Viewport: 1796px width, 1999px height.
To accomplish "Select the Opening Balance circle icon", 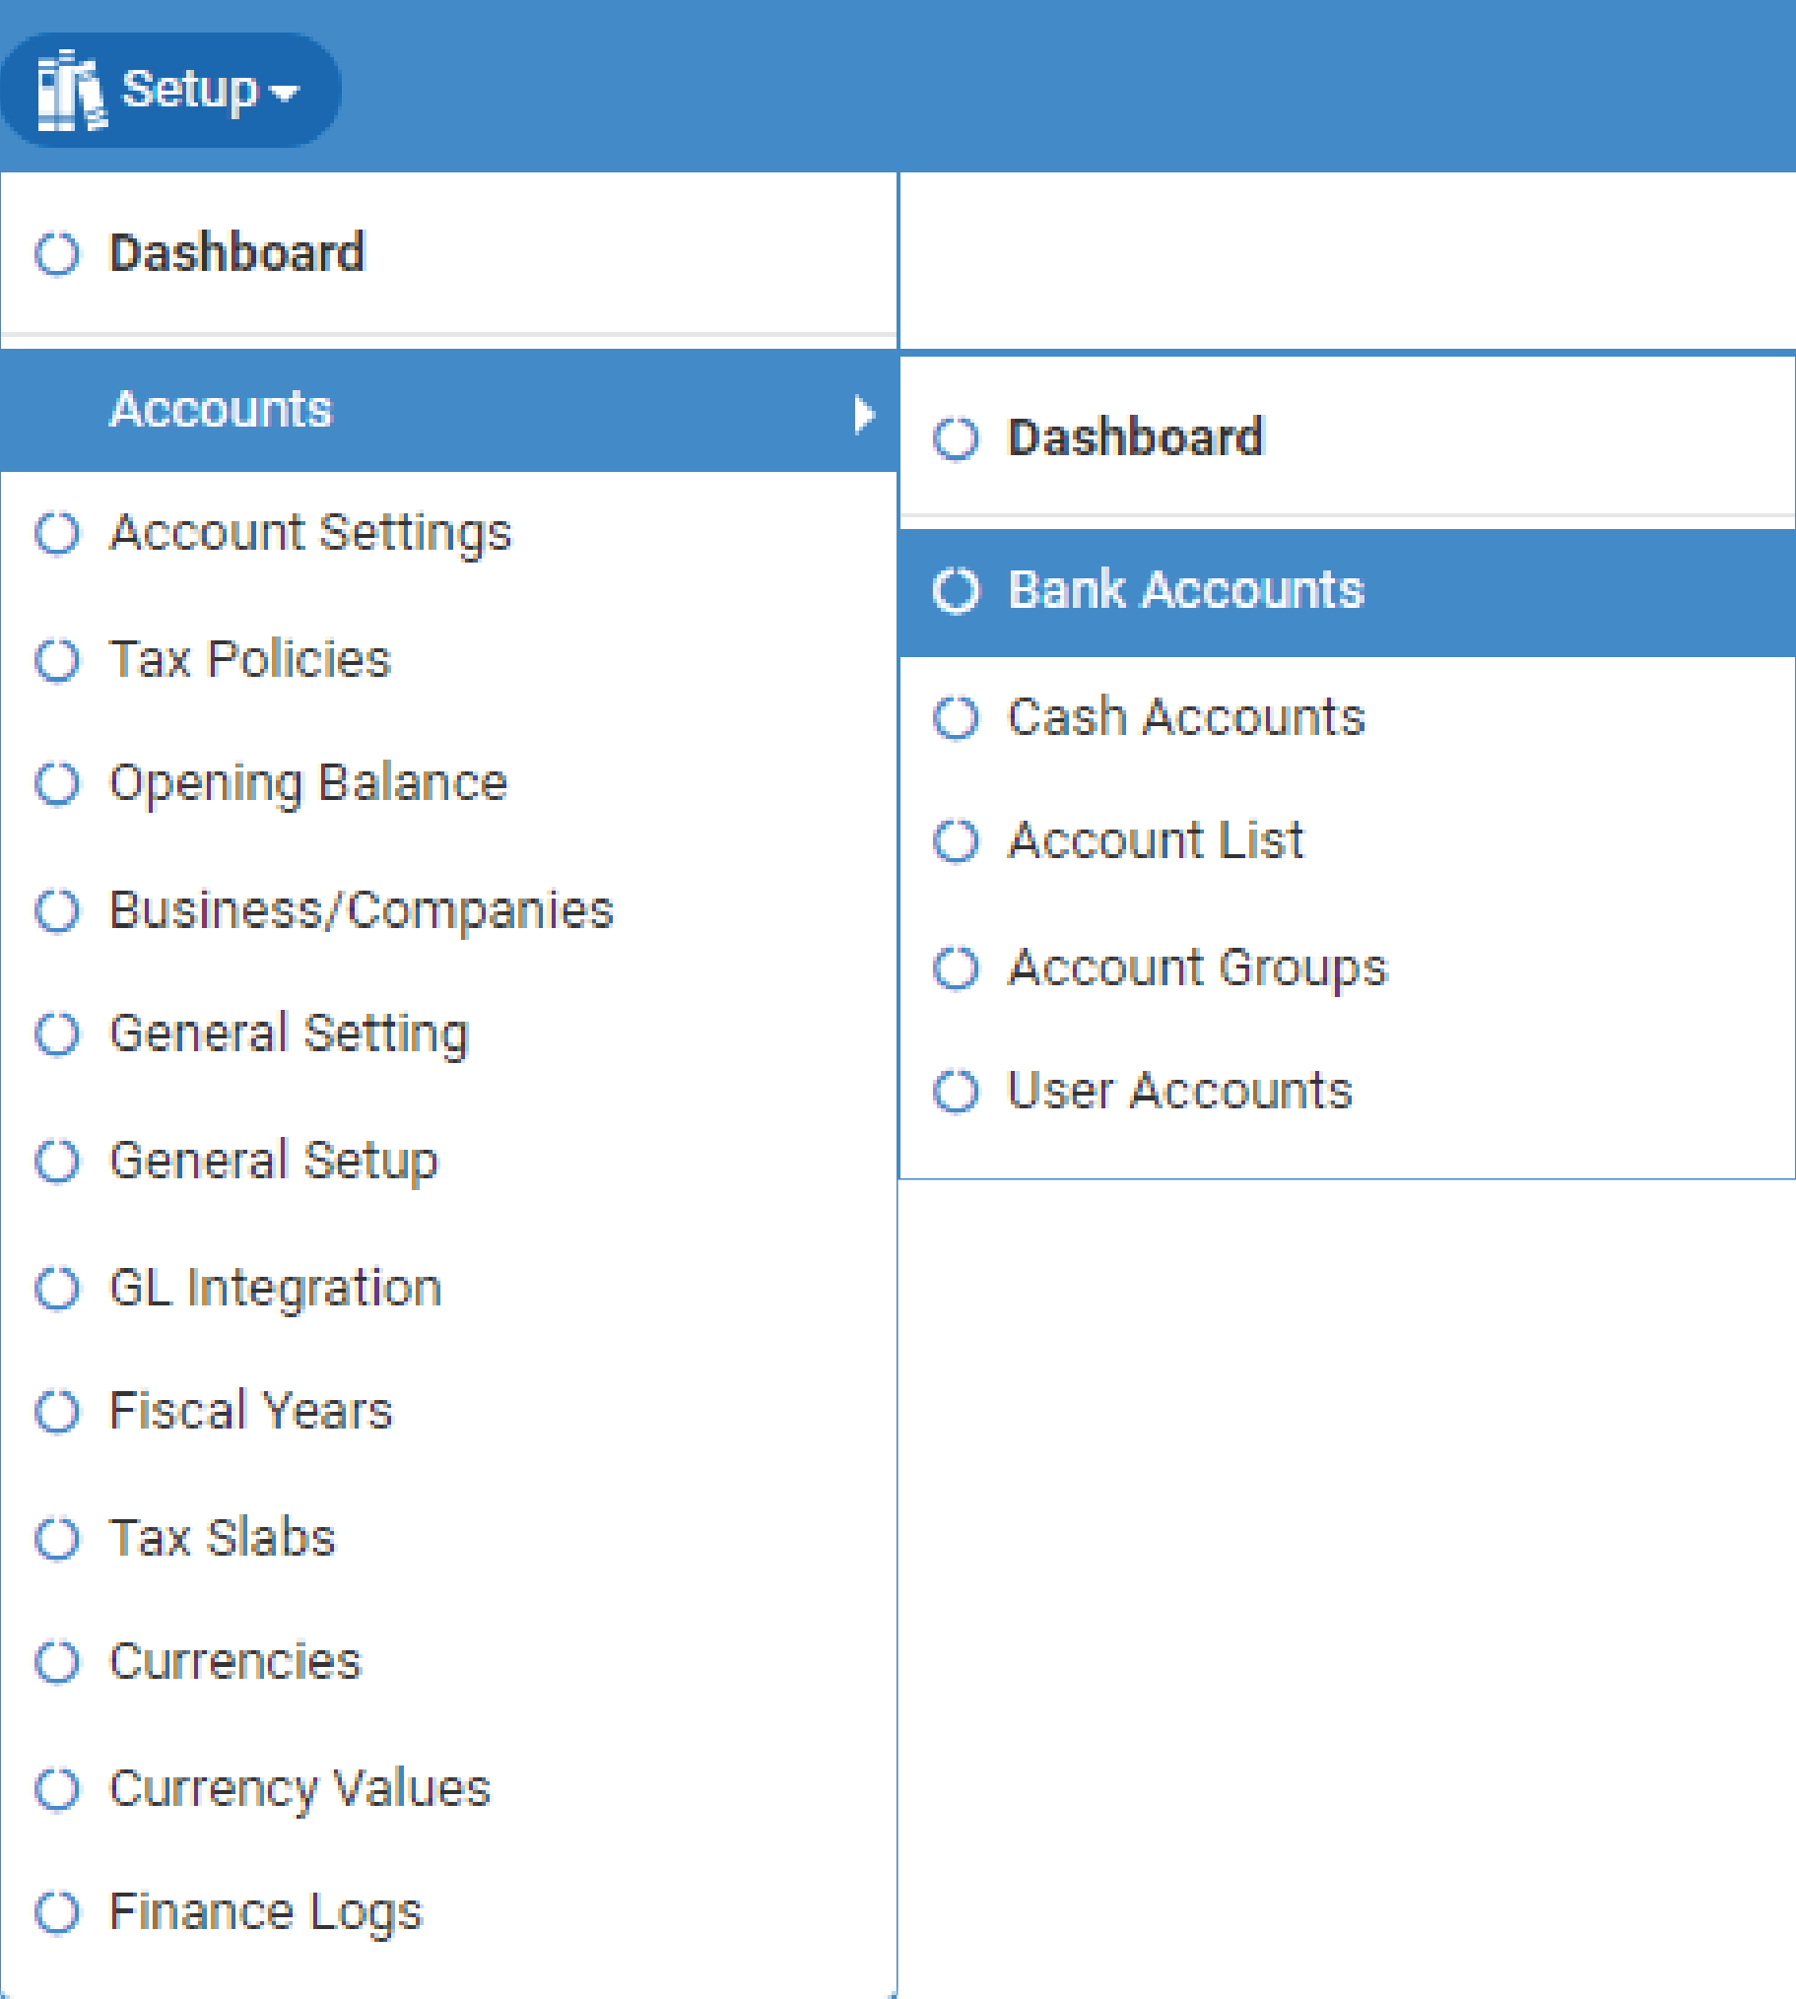I will tap(57, 784).
